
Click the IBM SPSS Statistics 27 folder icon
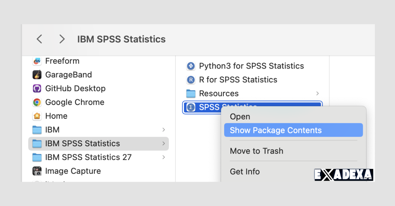tap(37, 157)
